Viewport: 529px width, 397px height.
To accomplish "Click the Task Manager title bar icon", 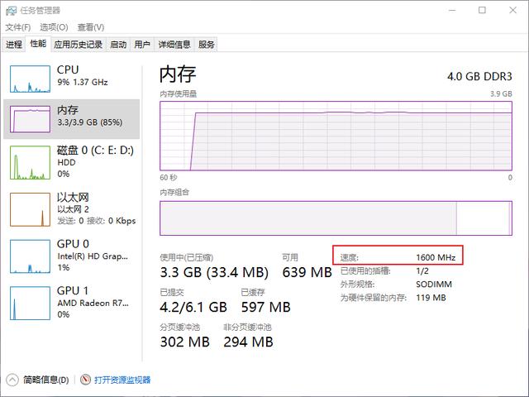I will (x=11, y=11).
